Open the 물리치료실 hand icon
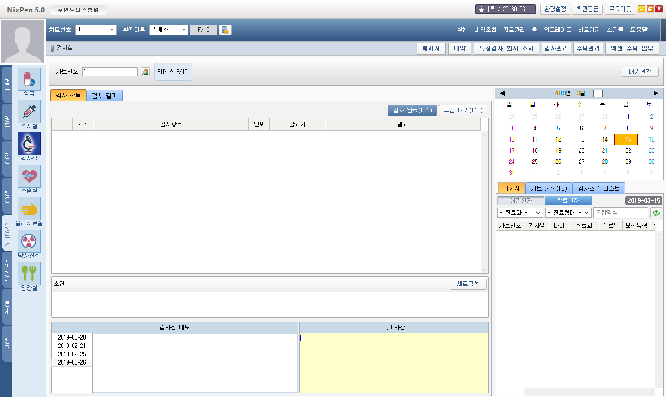The height and width of the screenshot is (397, 666). [29, 209]
